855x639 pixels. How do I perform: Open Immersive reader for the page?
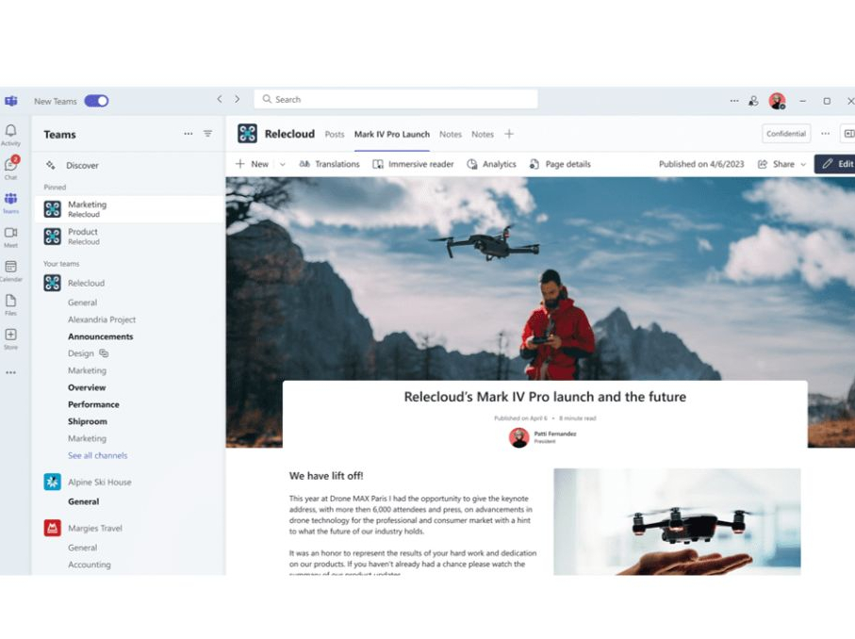tap(413, 163)
